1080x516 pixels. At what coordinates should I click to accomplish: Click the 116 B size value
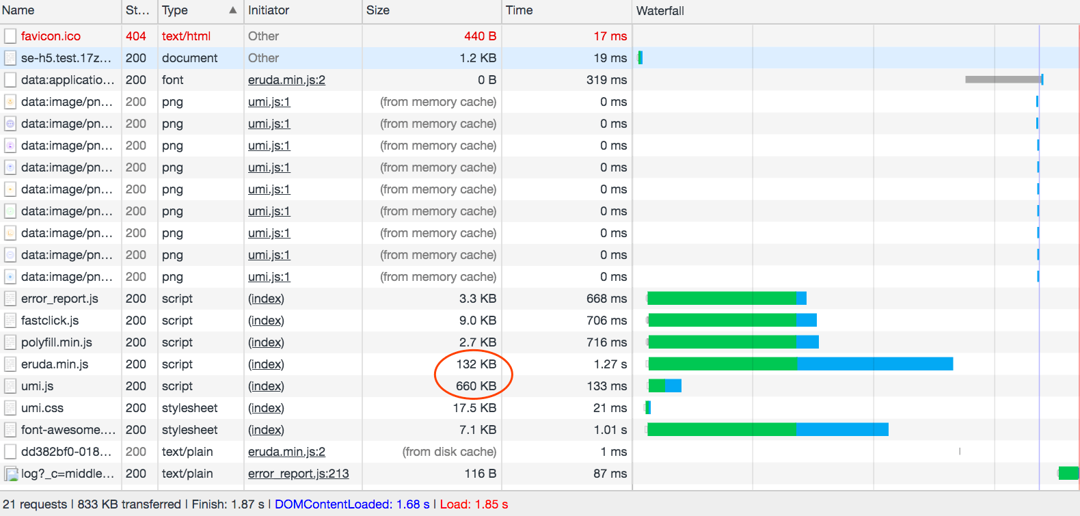[481, 474]
